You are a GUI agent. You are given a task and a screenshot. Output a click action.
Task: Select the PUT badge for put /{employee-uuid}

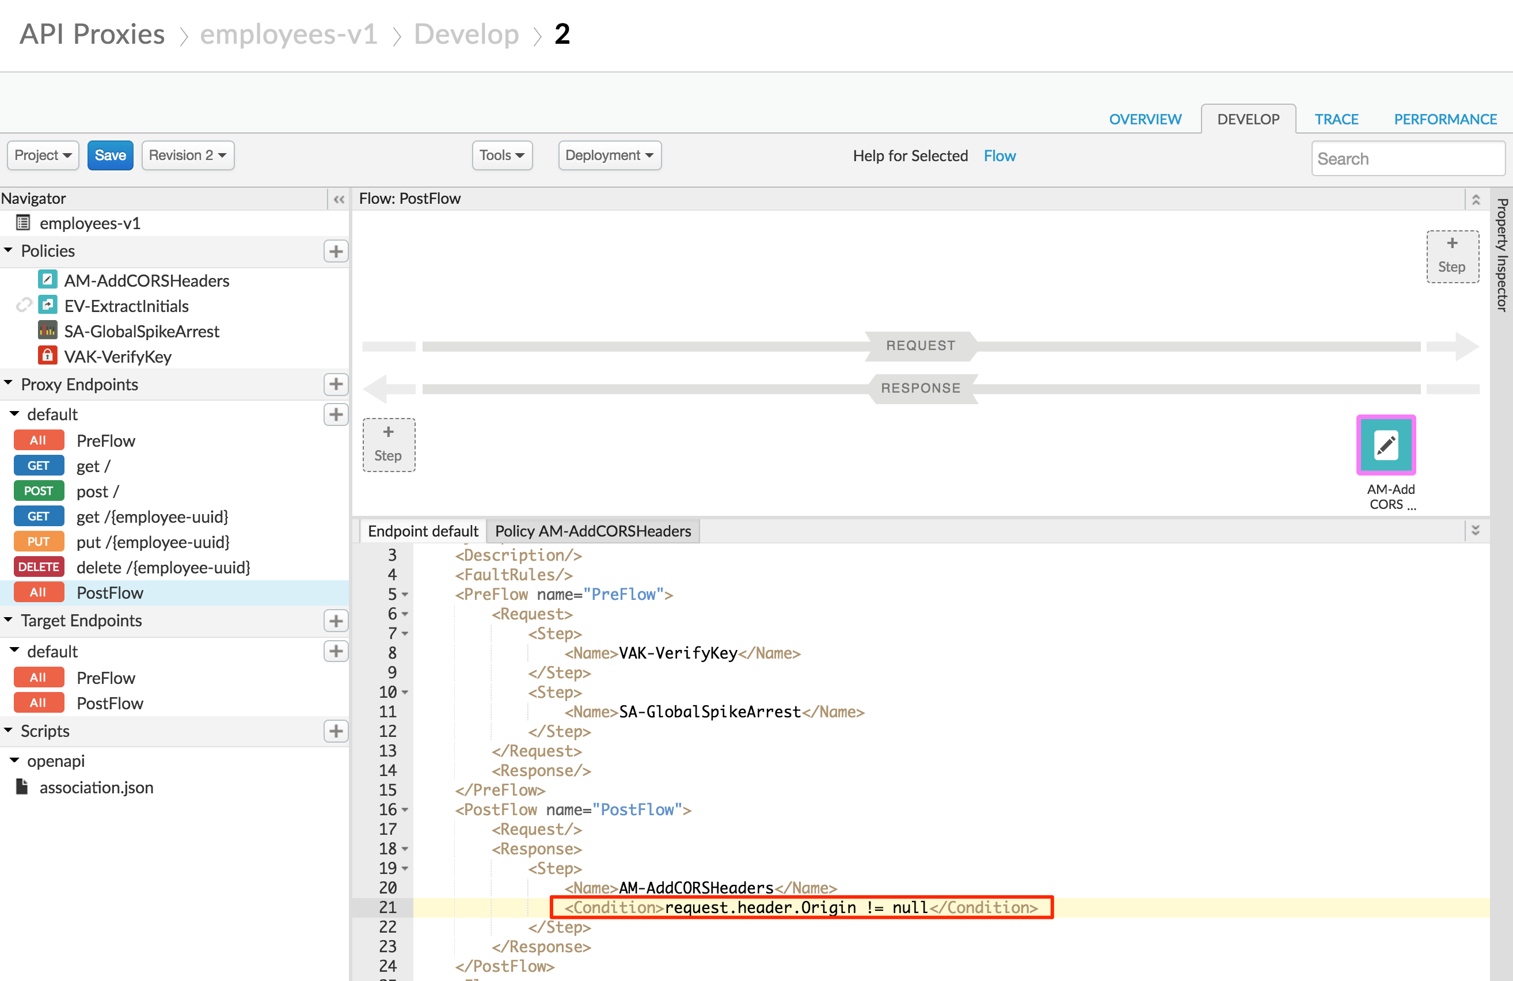coord(39,542)
